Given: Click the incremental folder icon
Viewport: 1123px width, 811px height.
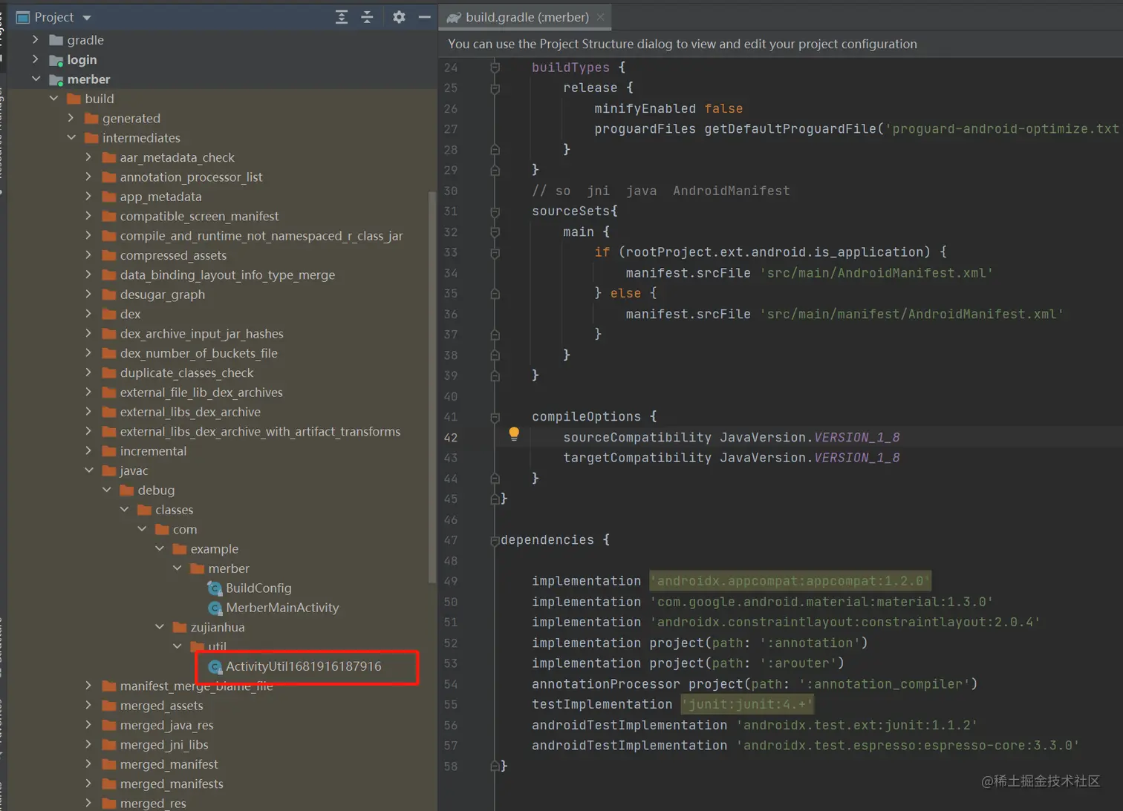Looking at the screenshot, I should pos(109,451).
